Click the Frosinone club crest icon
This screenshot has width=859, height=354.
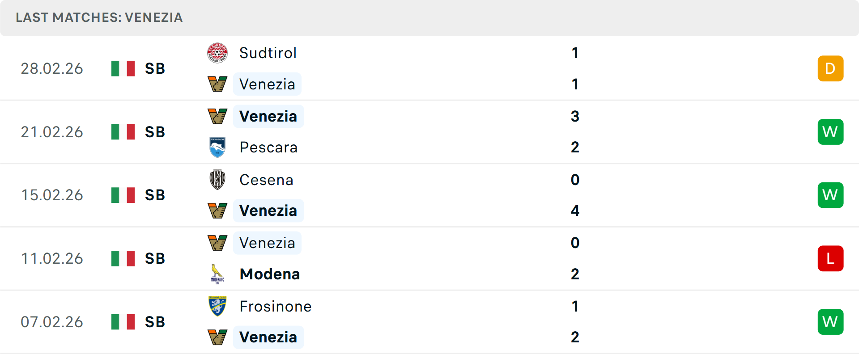(217, 306)
